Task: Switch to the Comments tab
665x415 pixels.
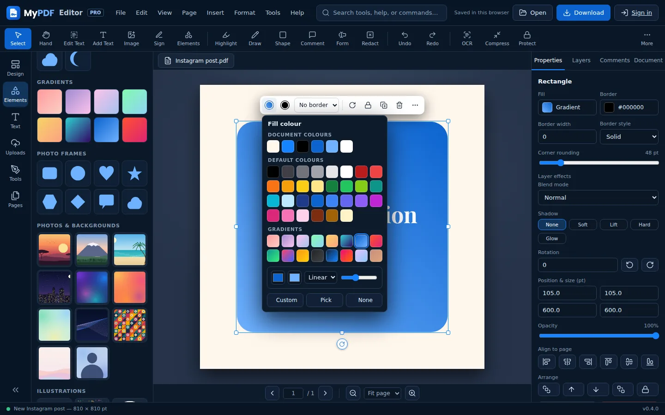Action: point(615,60)
